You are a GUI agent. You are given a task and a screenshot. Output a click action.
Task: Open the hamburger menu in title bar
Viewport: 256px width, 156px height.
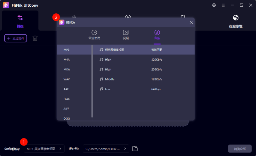(x=223, y=5)
